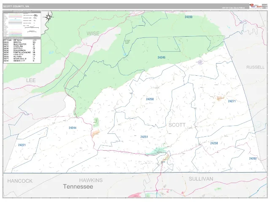The height and width of the screenshot is (202, 270).
Task: Click the ZIP Code column header
Action: 8,40
